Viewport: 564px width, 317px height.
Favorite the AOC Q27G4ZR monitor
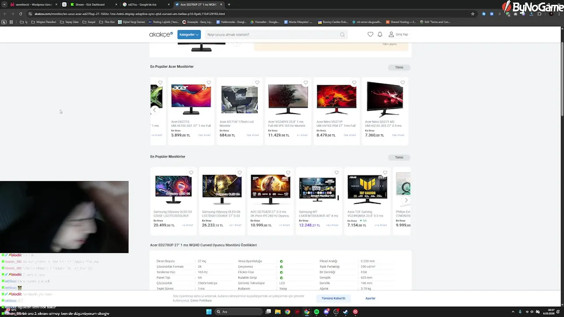tap(288, 173)
